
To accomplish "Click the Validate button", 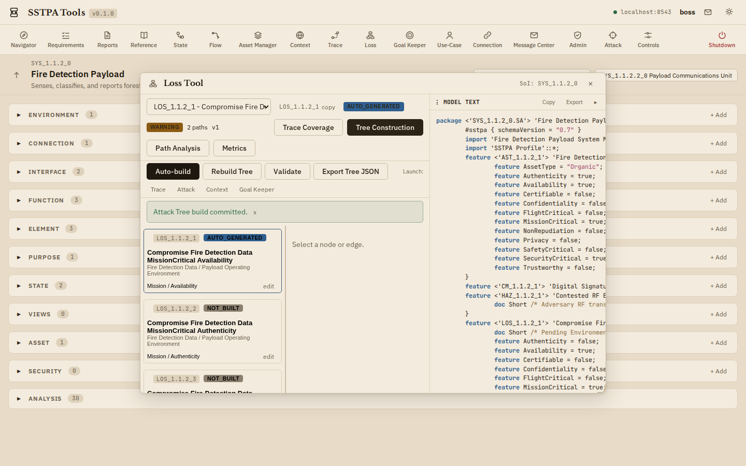I will click(x=288, y=171).
